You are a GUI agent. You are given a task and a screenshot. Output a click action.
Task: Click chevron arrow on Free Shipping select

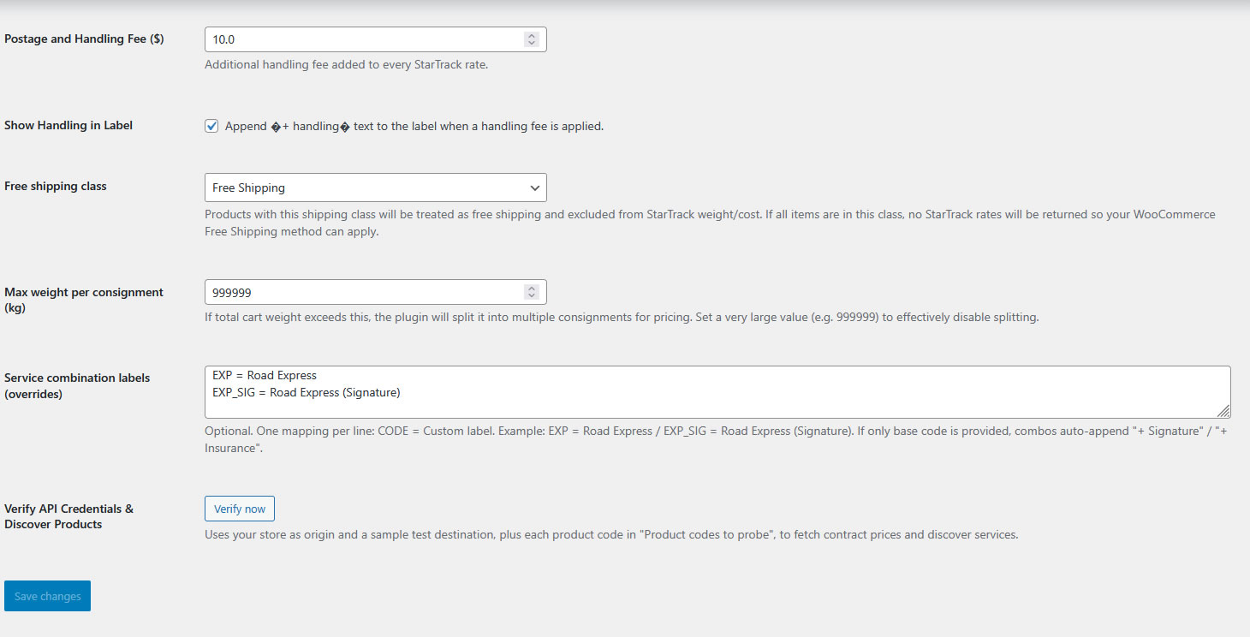534,188
